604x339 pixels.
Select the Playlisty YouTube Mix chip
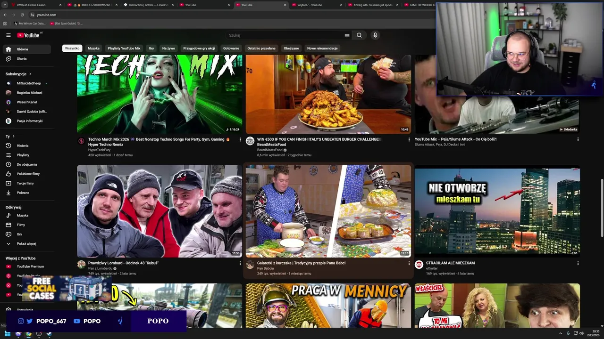pos(124,48)
